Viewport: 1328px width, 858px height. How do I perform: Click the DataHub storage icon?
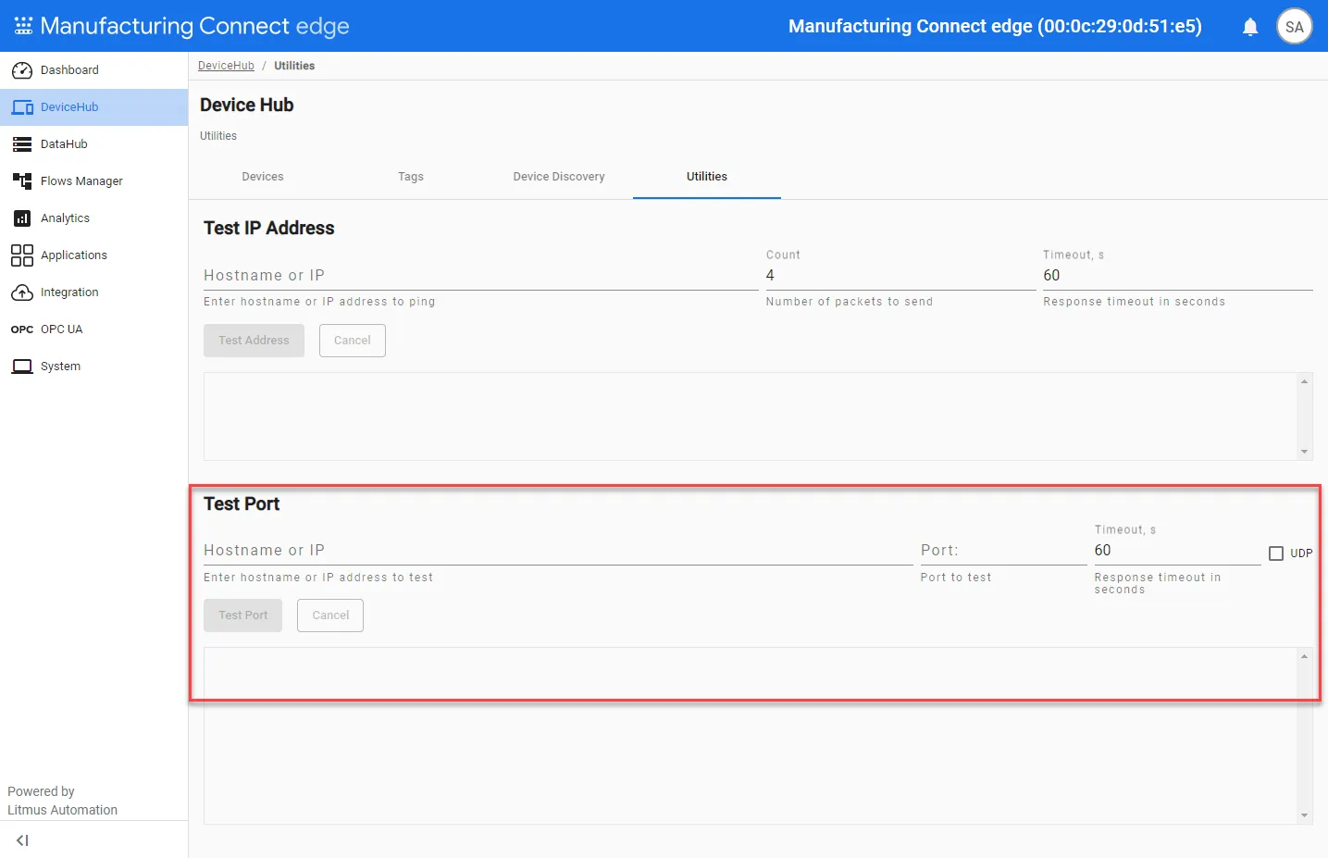coord(22,144)
